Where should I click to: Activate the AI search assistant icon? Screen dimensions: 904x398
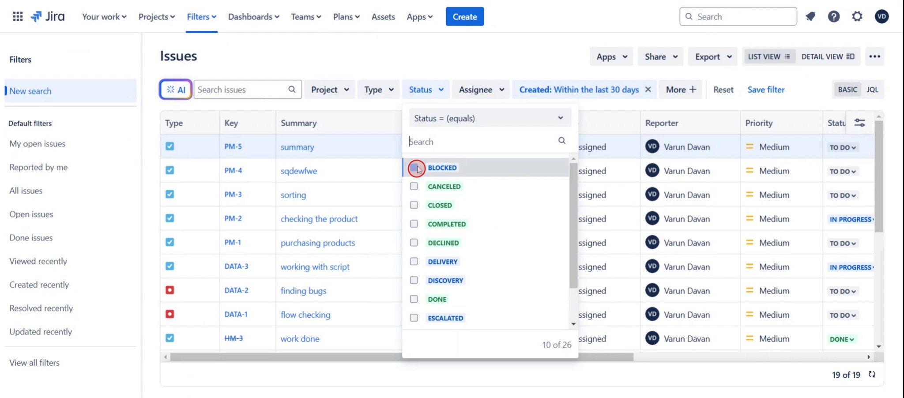(x=175, y=89)
